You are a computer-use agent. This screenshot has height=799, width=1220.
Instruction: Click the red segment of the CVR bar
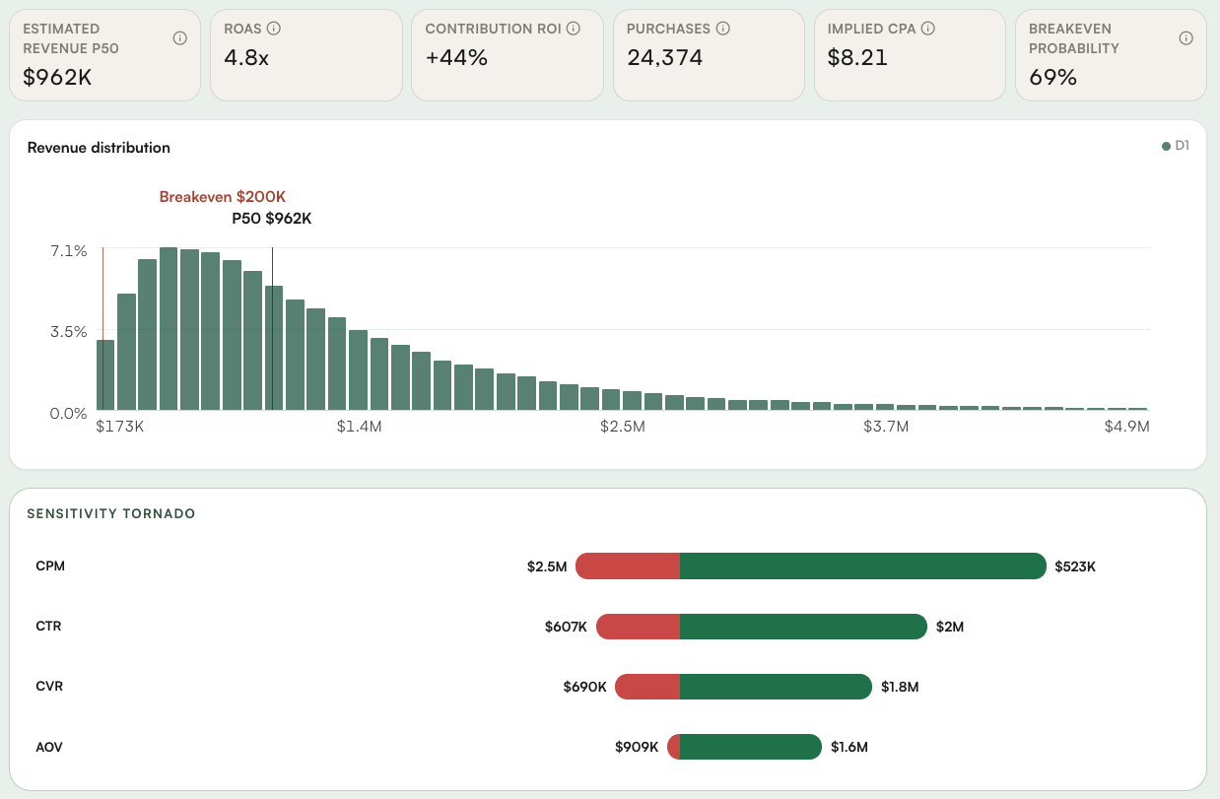(647, 687)
